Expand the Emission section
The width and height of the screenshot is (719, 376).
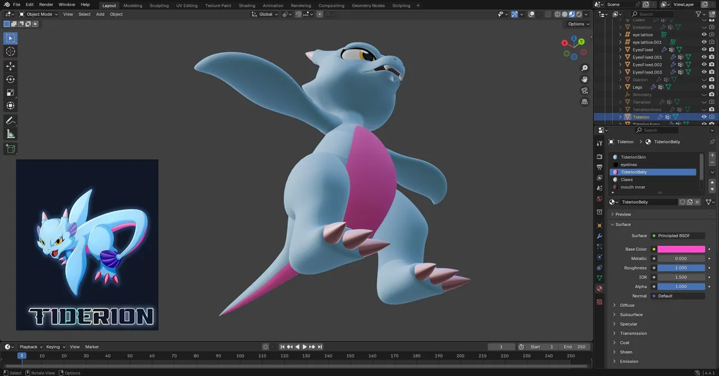[x=629, y=361]
